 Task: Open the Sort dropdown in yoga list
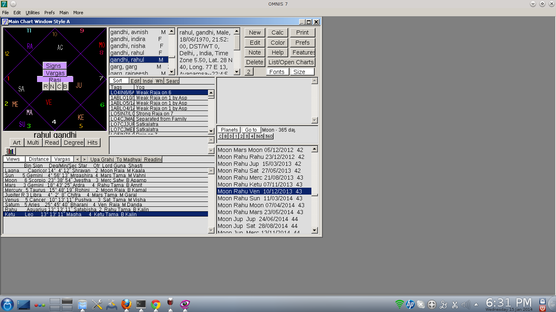coord(119,81)
